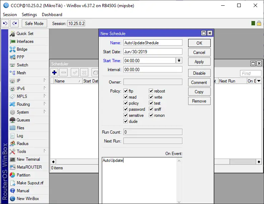Click the Copy button
The image size is (264, 204).
(199, 92)
